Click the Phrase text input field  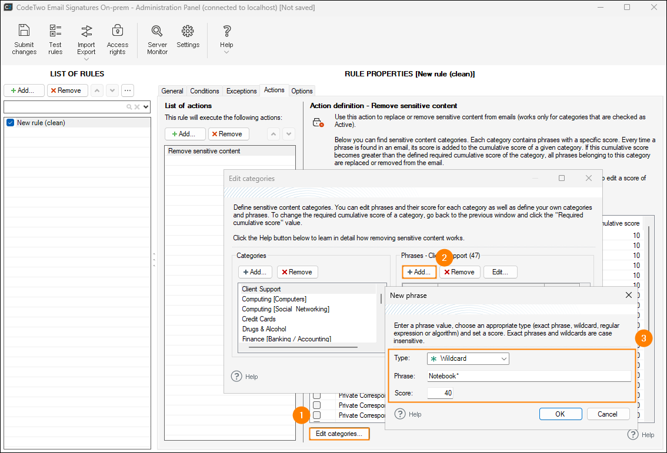point(528,376)
